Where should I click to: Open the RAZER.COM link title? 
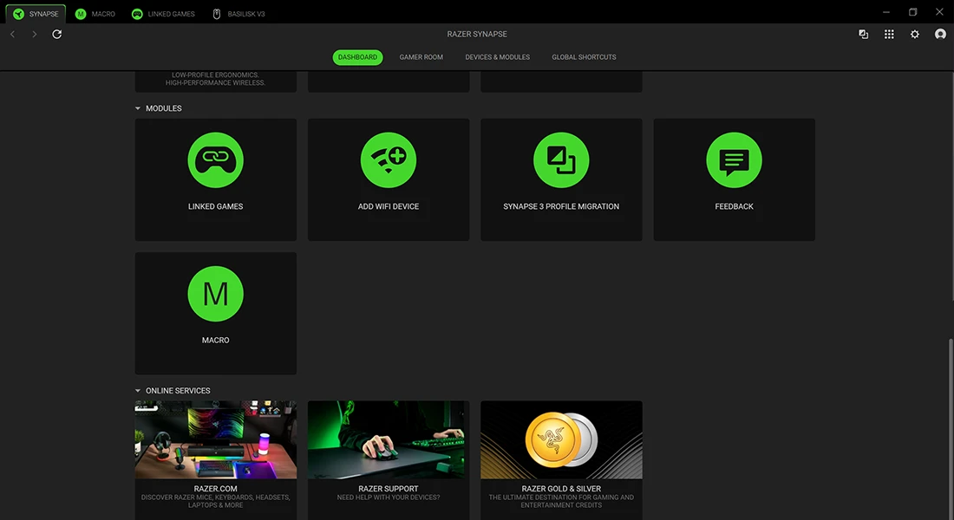point(215,489)
